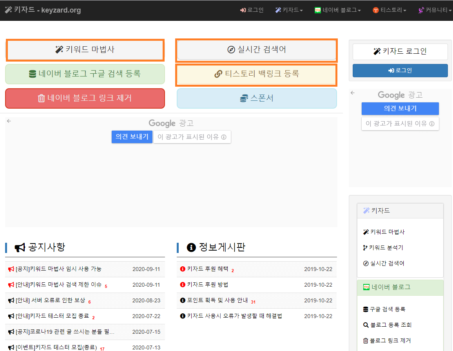
Task: Click the 공지사항 section heading
Action: tap(40, 247)
